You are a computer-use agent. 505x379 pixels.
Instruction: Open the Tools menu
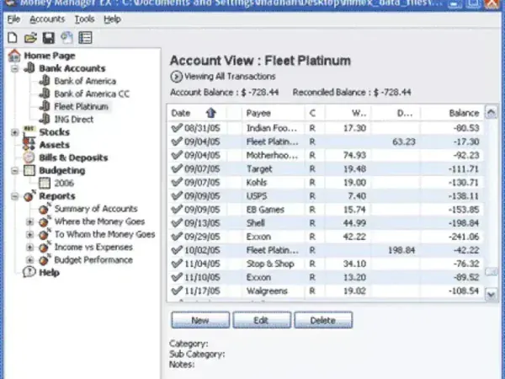tap(84, 19)
